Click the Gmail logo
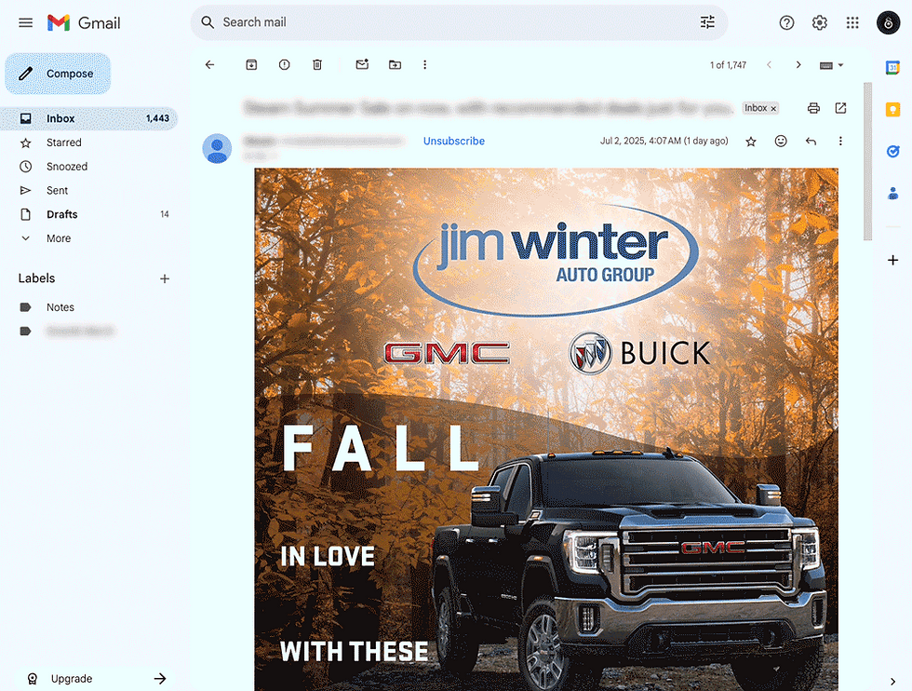 pyautogui.click(x=84, y=22)
